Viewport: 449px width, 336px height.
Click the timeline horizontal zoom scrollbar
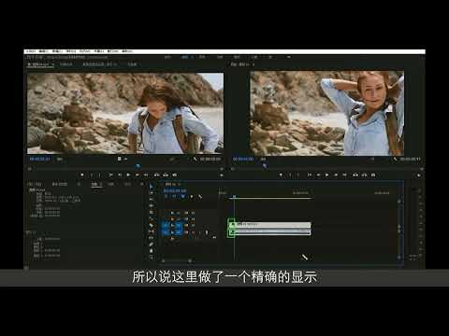(177, 260)
